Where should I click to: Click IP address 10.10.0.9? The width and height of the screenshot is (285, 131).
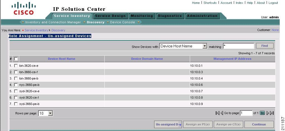(x=196, y=104)
